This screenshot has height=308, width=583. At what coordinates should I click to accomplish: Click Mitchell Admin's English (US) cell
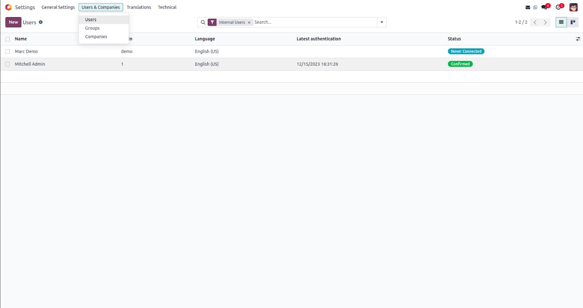(x=207, y=64)
